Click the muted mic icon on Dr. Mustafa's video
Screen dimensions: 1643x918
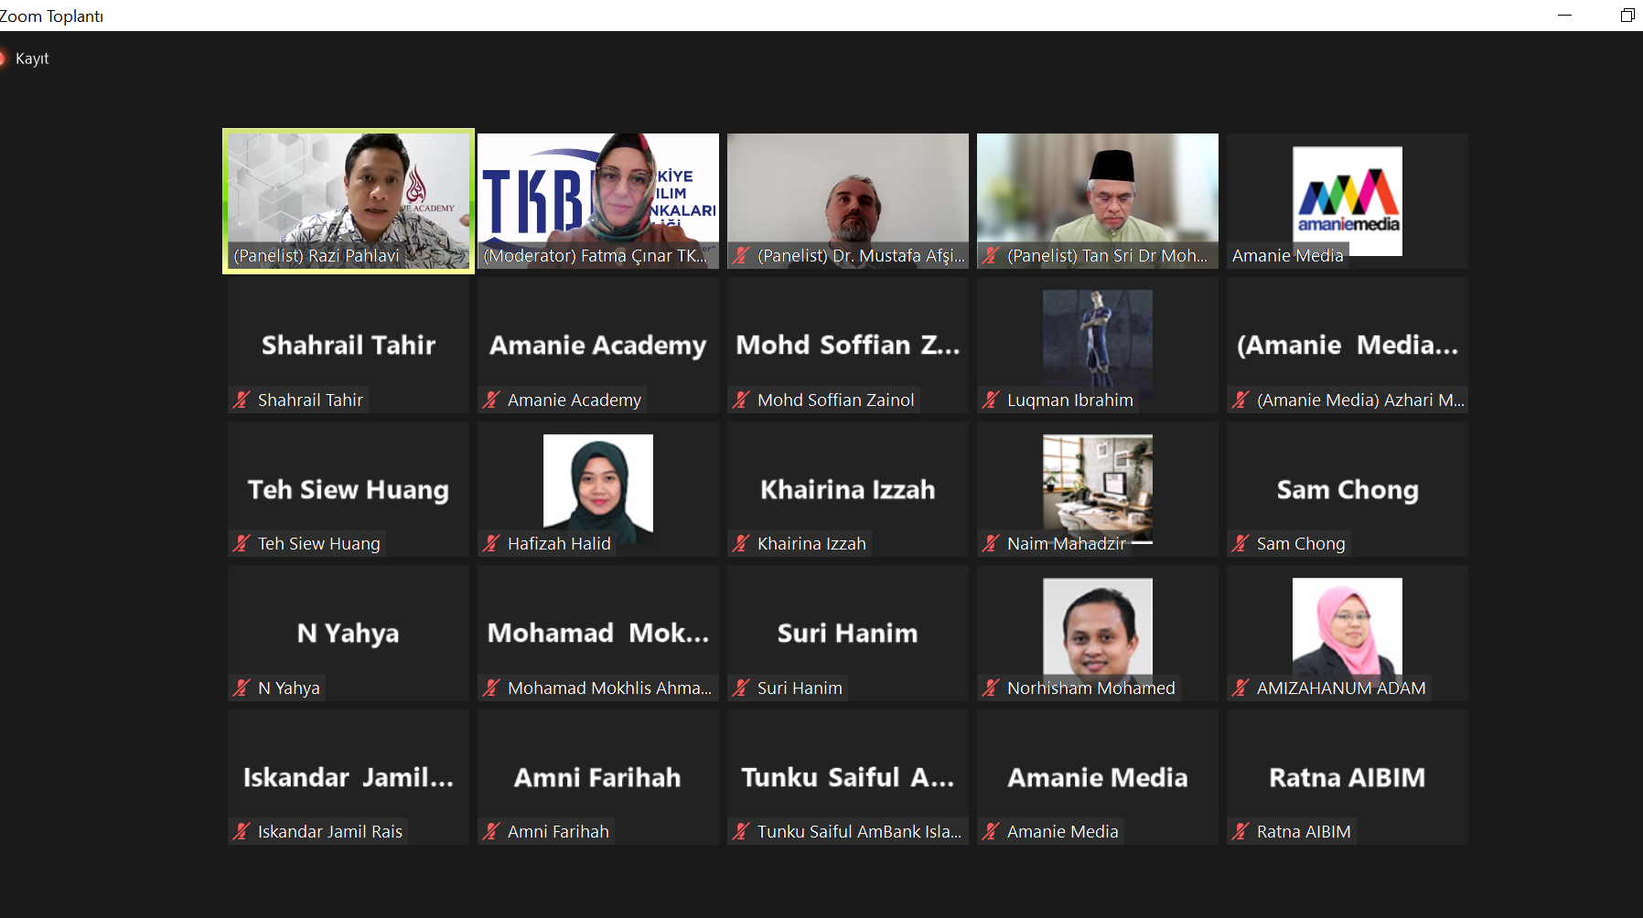click(741, 256)
